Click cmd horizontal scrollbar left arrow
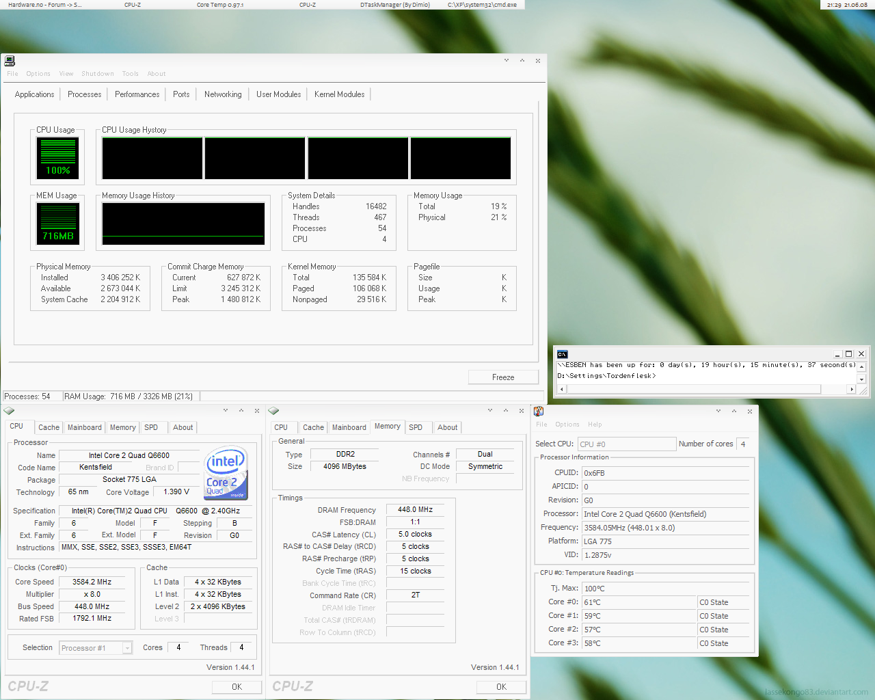The height and width of the screenshot is (700, 875). click(562, 389)
